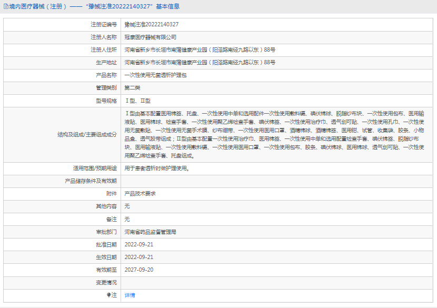Click the 无 value in 其他内容 row

[x=127, y=206]
